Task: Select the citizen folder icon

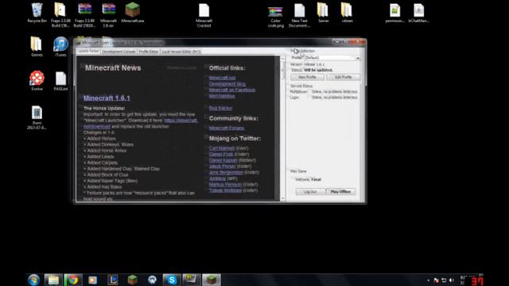Action: click(347, 13)
